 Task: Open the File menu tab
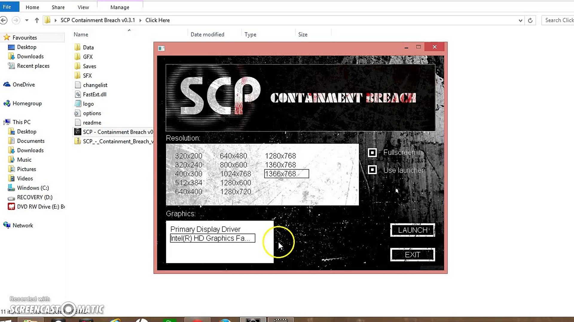7,7
